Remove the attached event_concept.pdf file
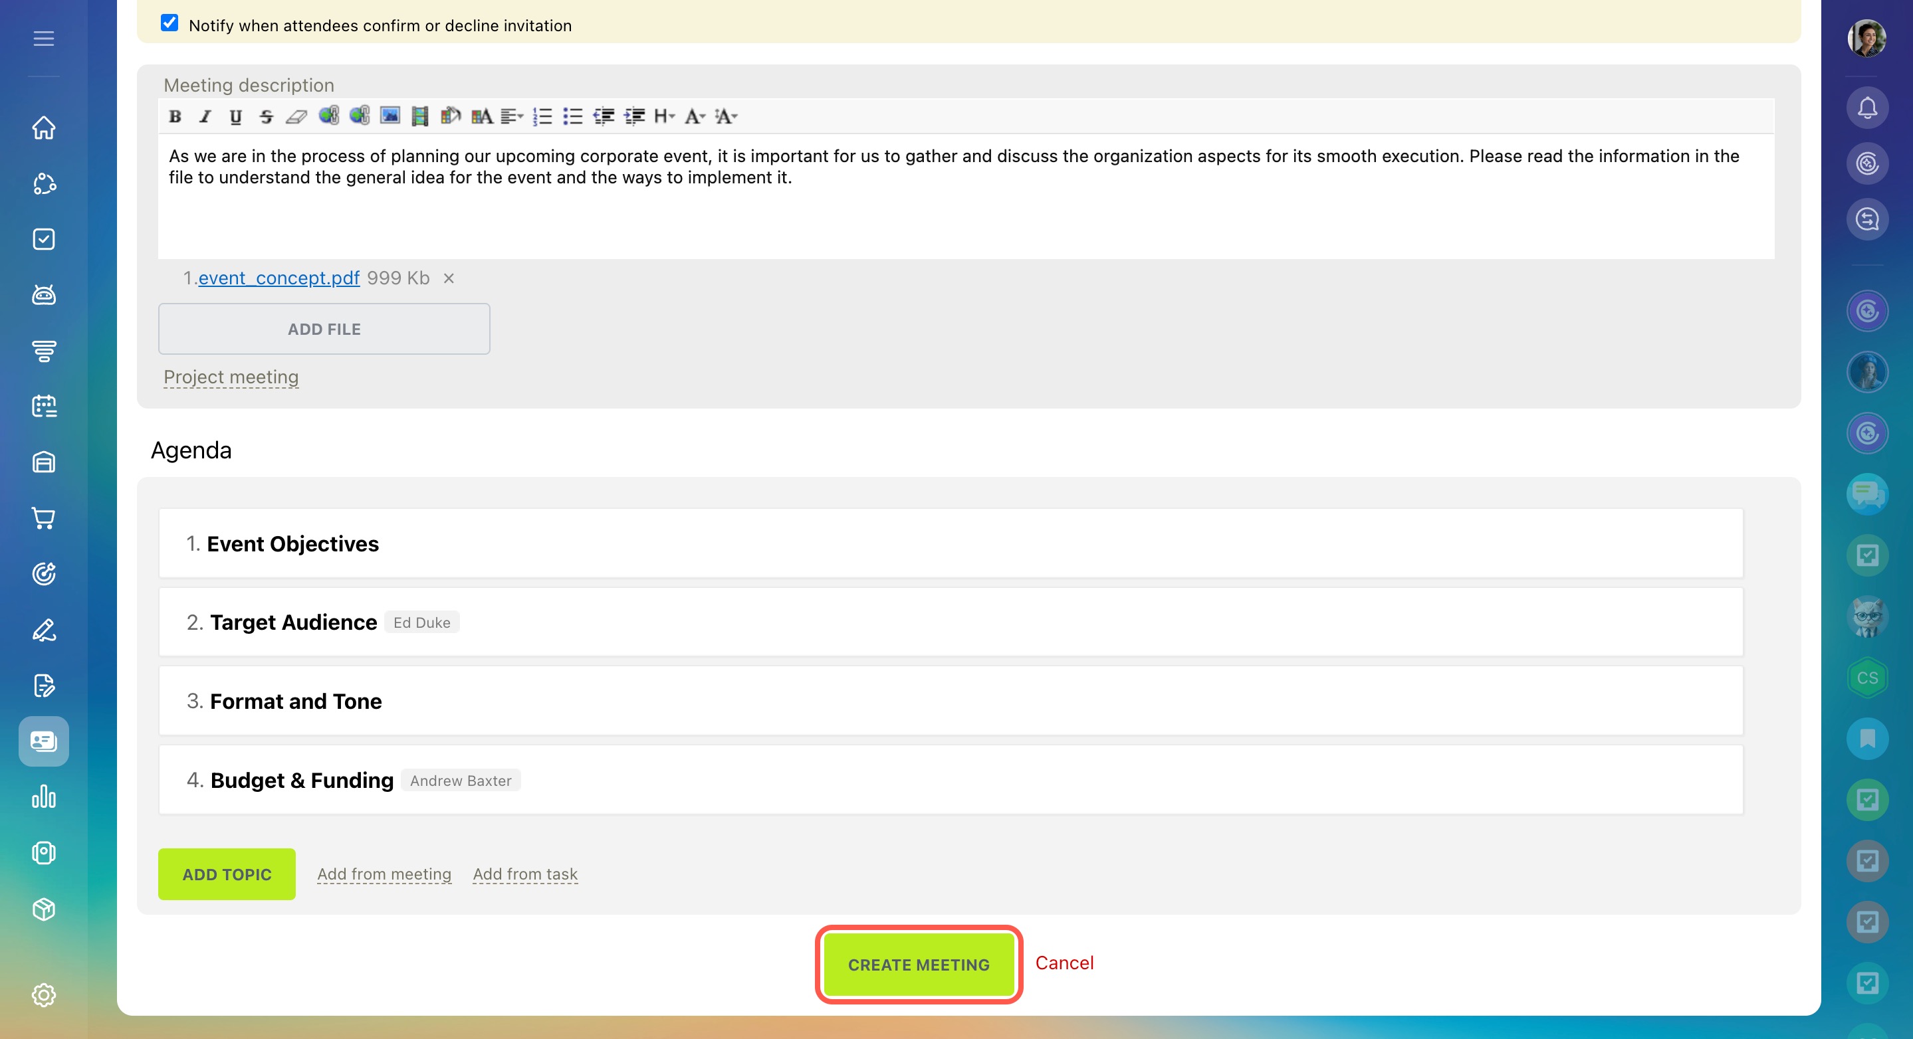This screenshot has width=1913, height=1039. [x=449, y=278]
